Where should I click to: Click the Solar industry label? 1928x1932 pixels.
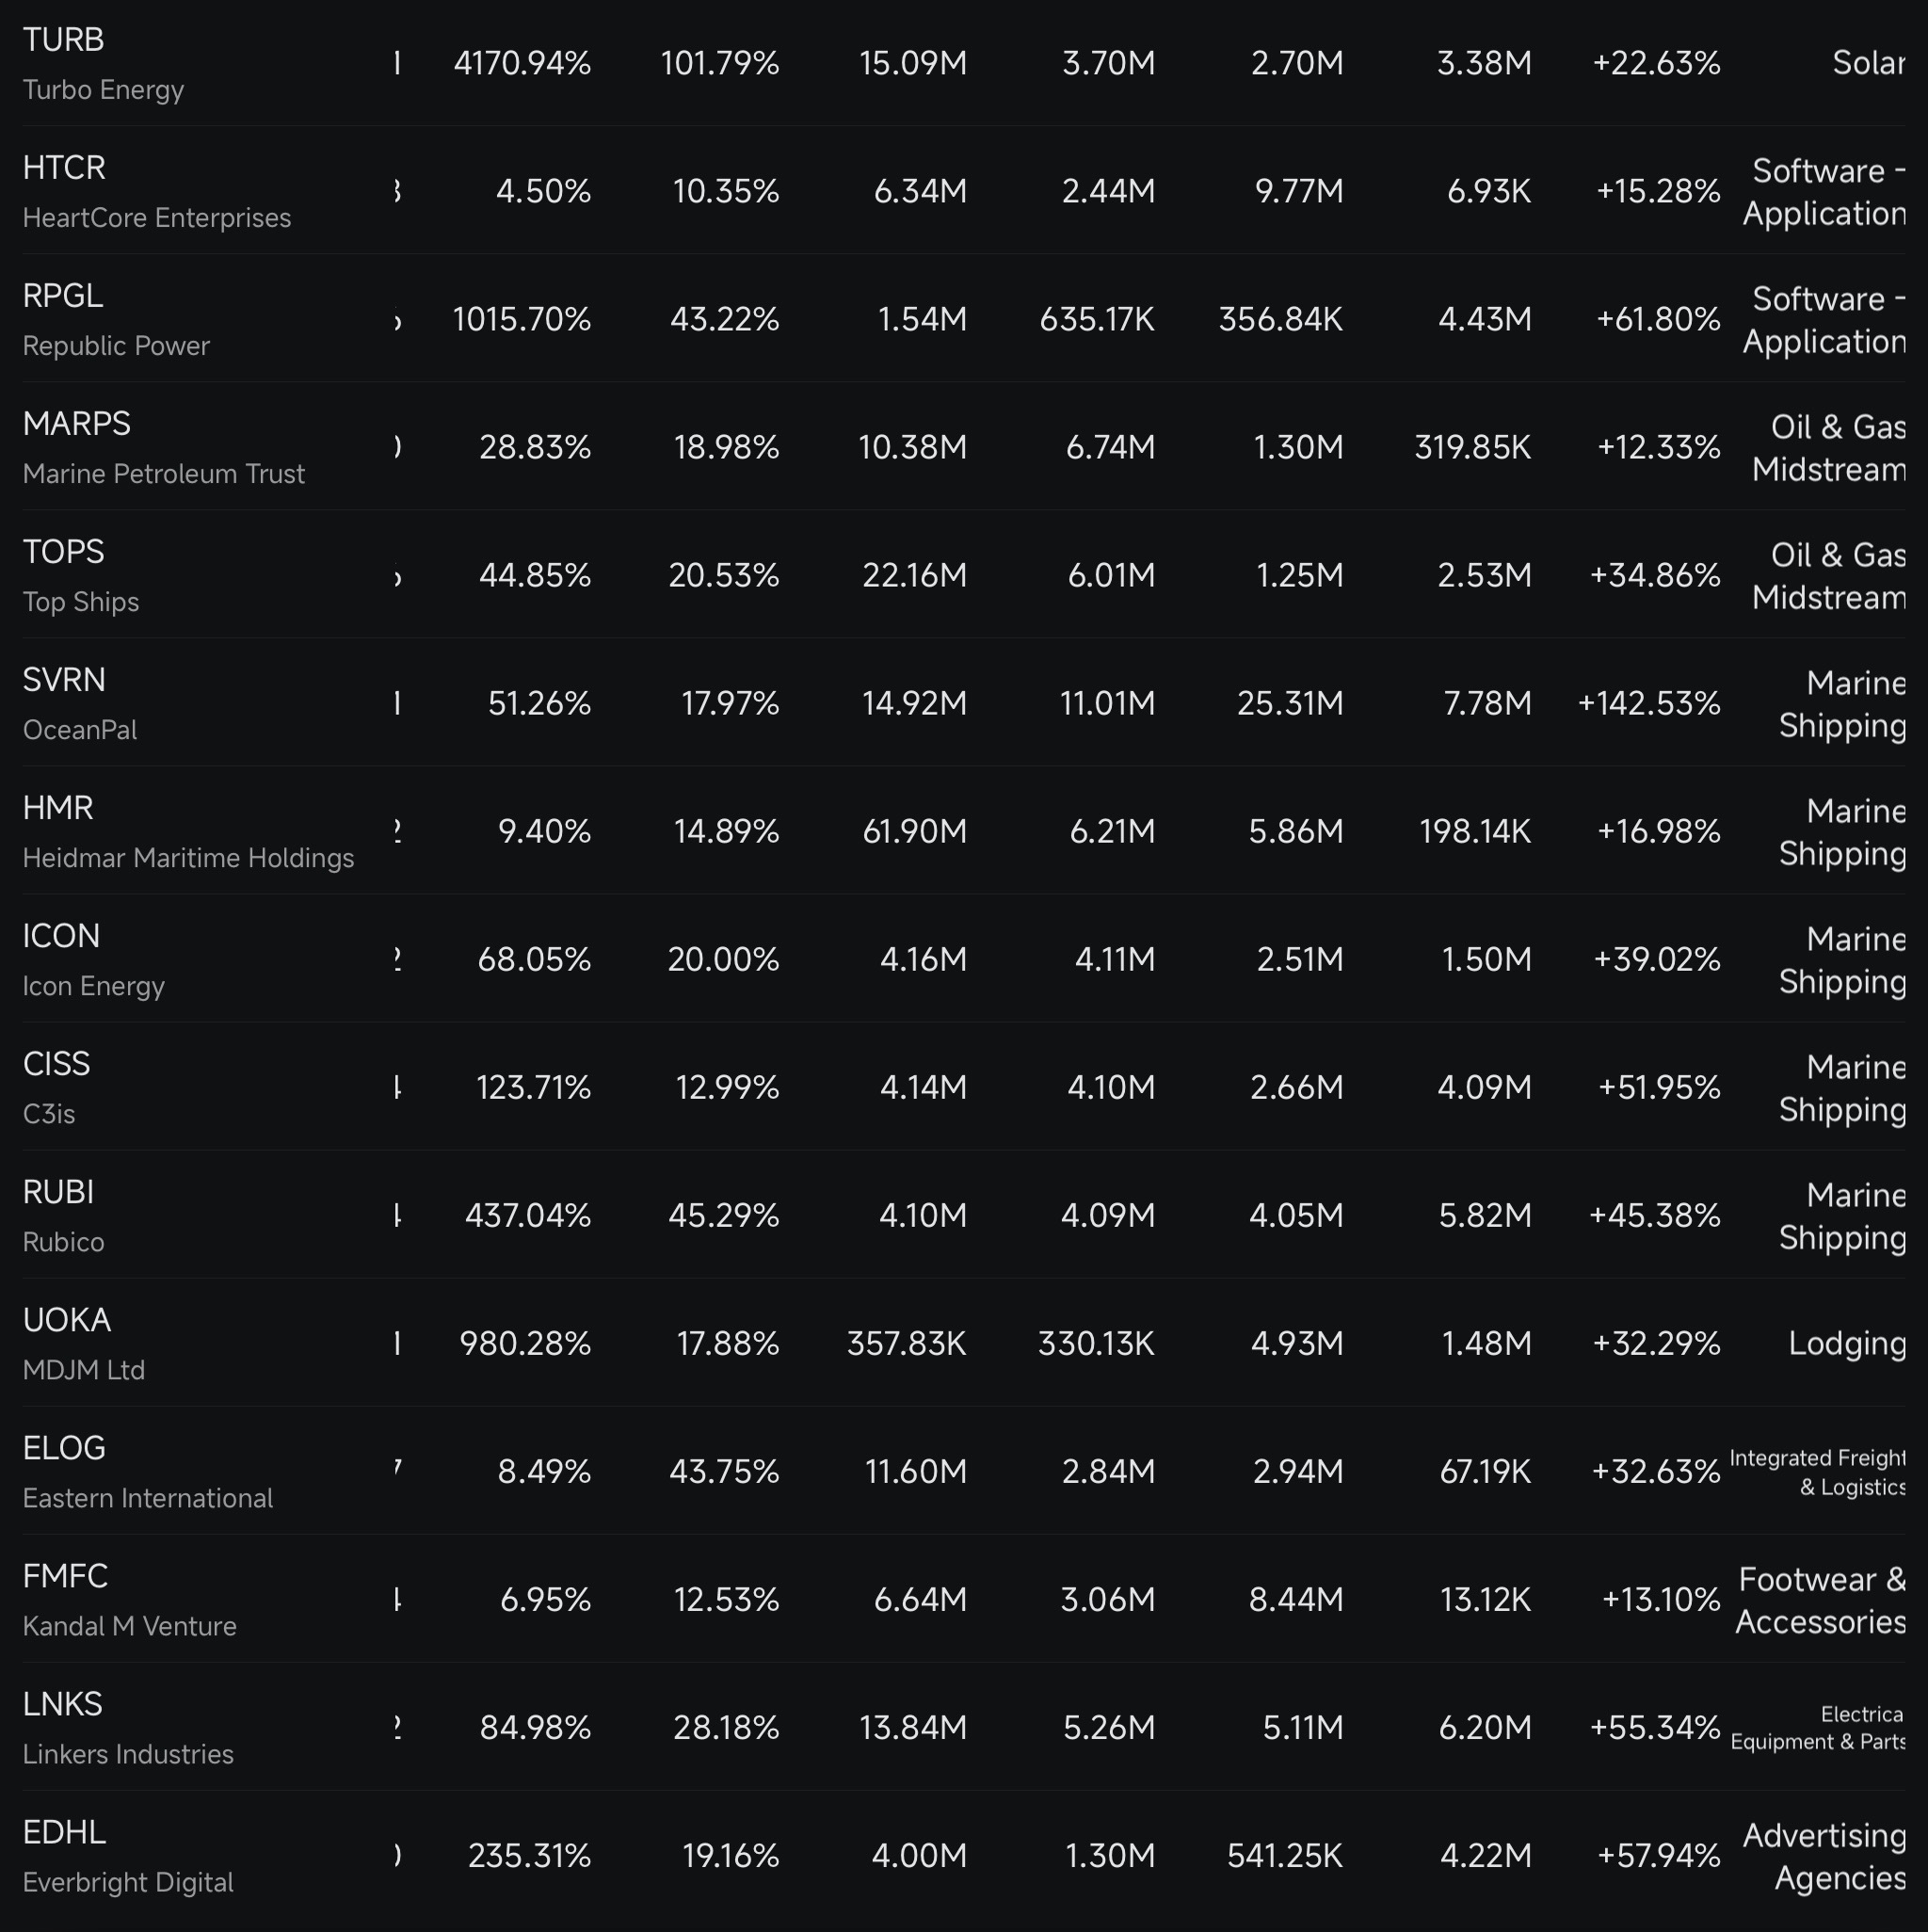click(x=1868, y=63)
